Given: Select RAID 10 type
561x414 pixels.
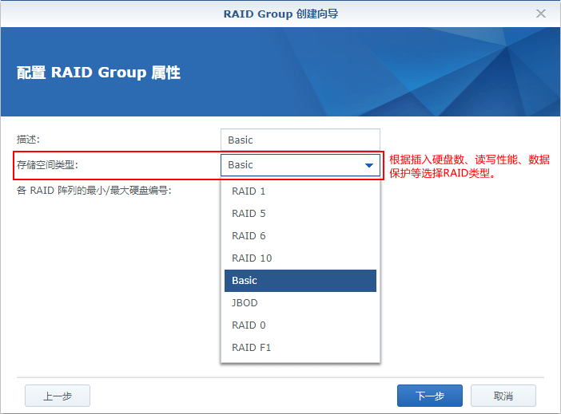Looking at the screenshot, I should tap(300, 258).
